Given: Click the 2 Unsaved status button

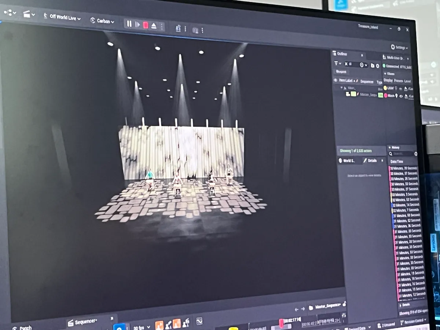Looking at the screenshot, I should point(385,324).
